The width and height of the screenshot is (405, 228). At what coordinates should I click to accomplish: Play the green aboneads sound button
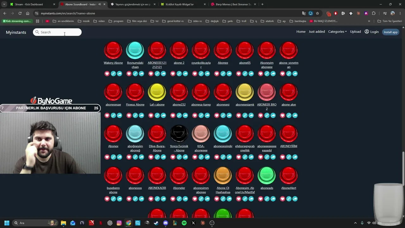click(267, 175)
